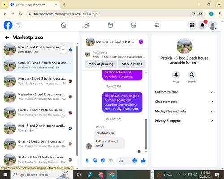
Task: Open site information icon in address bar
Action: click(x=30, y=14)
